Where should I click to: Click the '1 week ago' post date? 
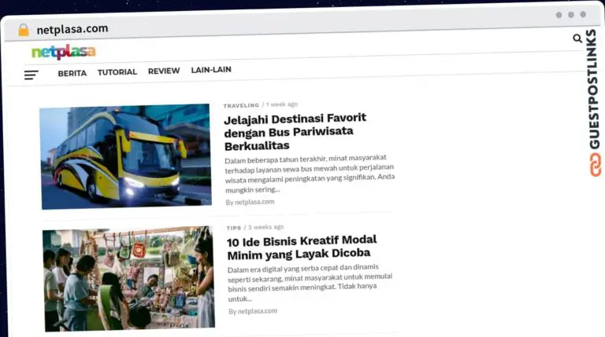click(282, 104)
